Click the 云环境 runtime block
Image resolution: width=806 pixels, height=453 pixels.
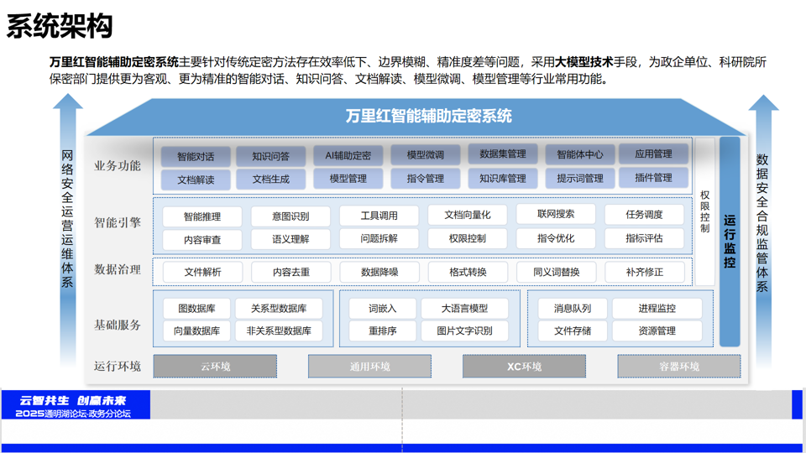[x=215, y=367]
